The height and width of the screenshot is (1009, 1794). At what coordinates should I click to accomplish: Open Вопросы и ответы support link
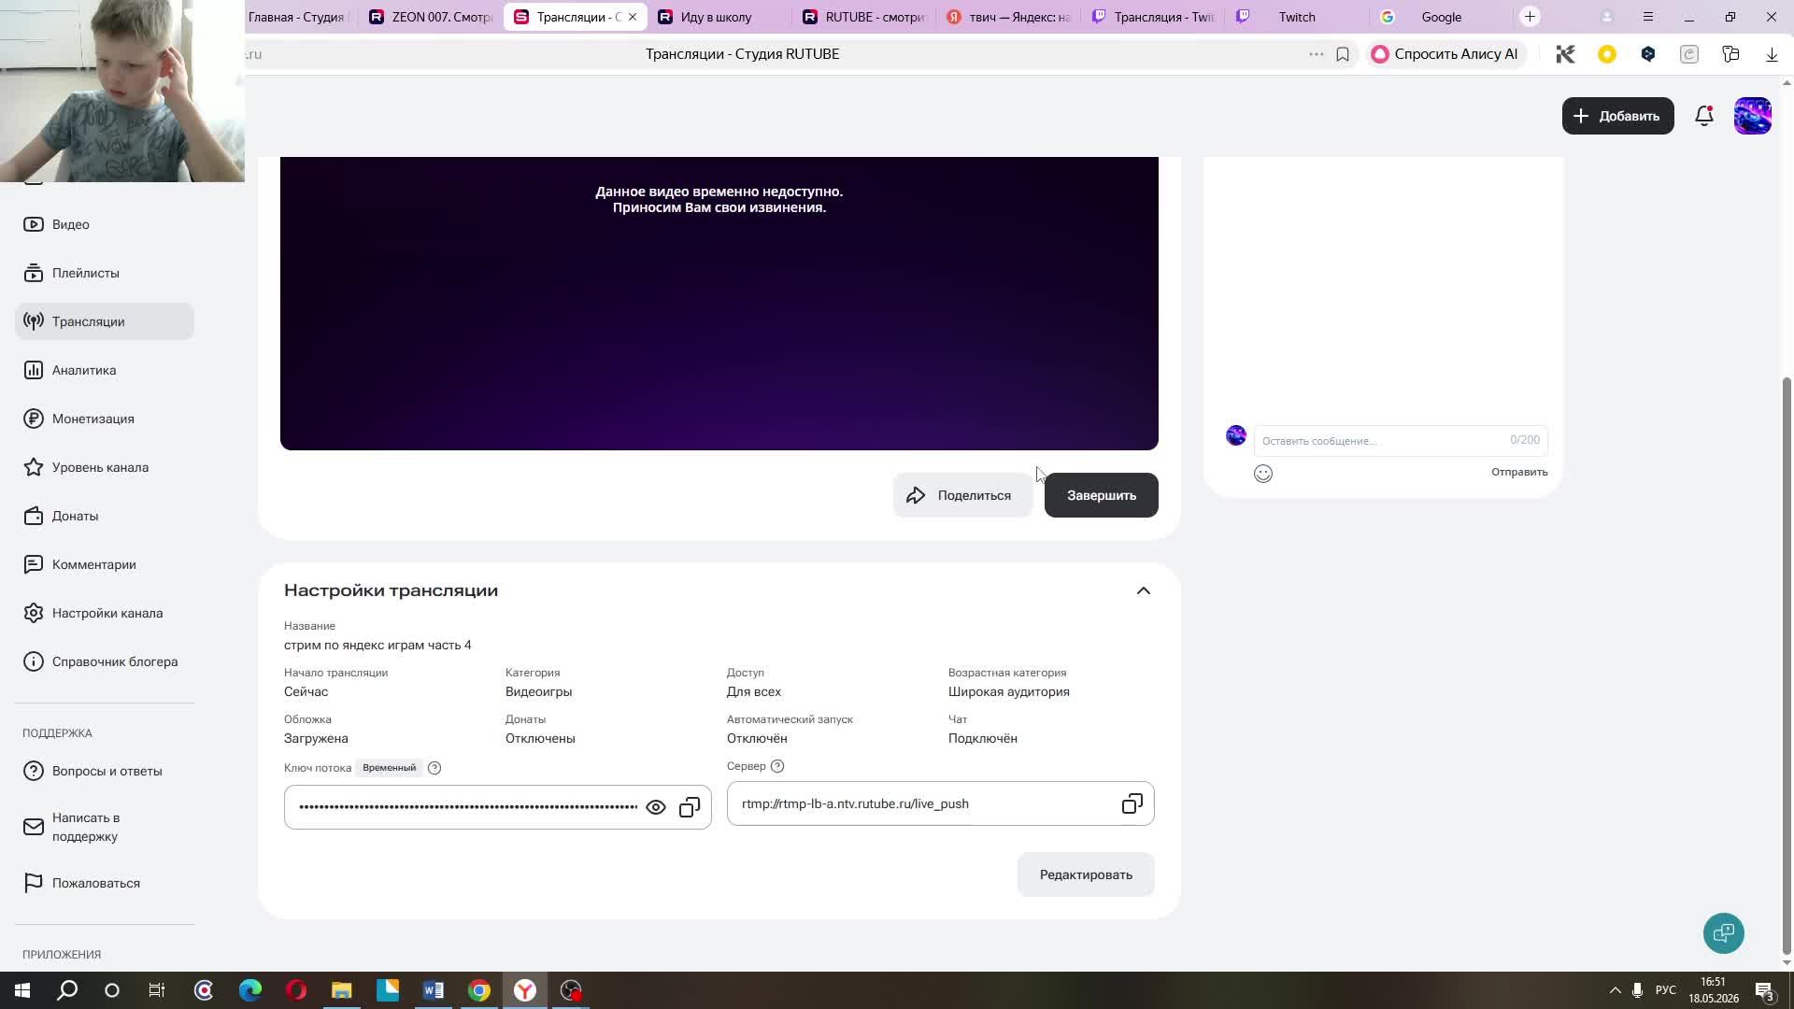105,771
